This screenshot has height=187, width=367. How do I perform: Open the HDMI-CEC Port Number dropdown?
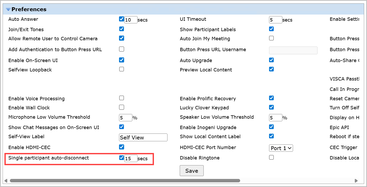pyautogui.click(x=281, y=148)
